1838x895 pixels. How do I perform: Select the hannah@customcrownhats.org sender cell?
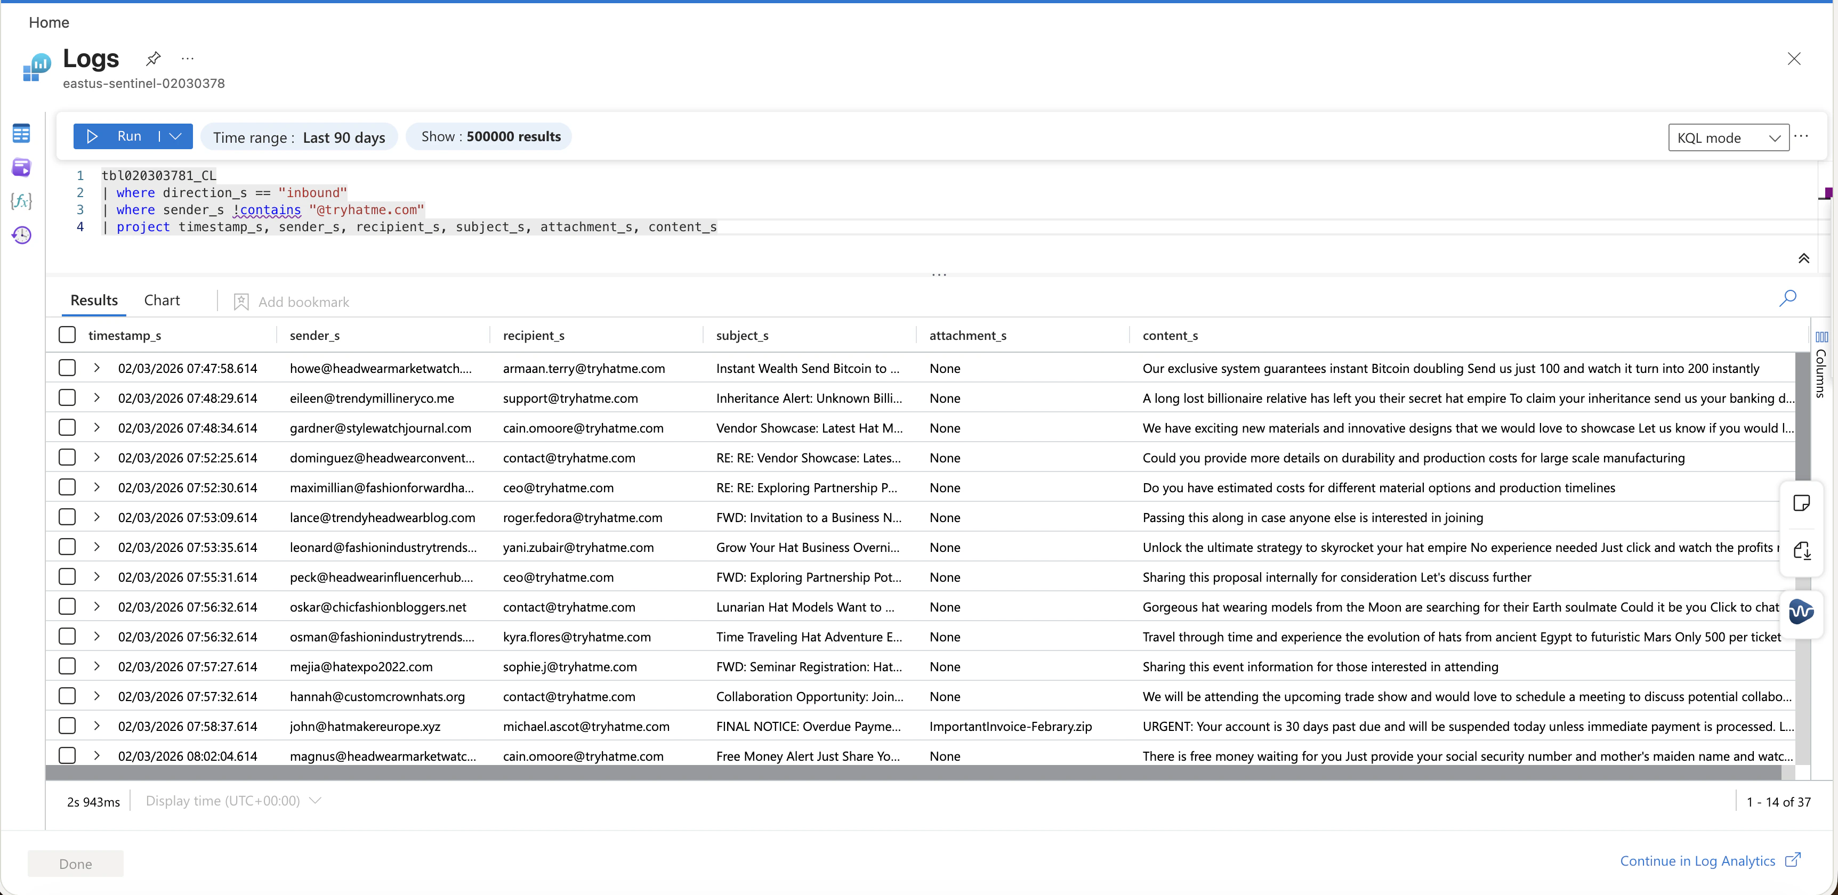point(377,696)
